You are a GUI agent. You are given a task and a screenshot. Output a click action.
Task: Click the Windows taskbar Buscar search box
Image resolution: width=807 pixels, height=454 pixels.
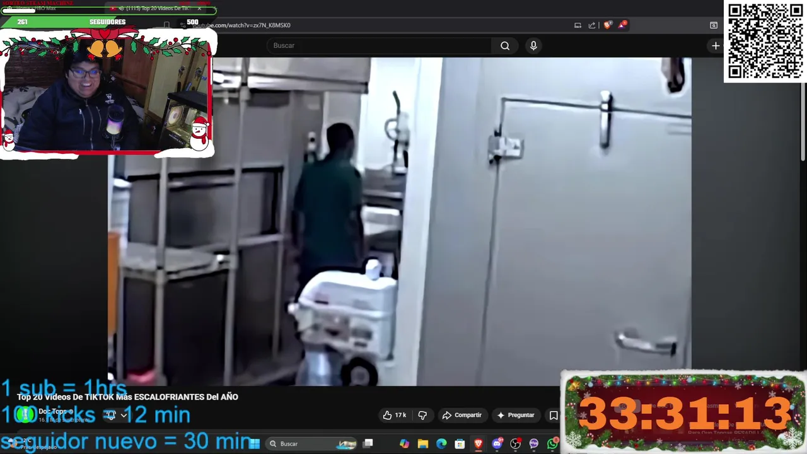(x=311, y=444)
